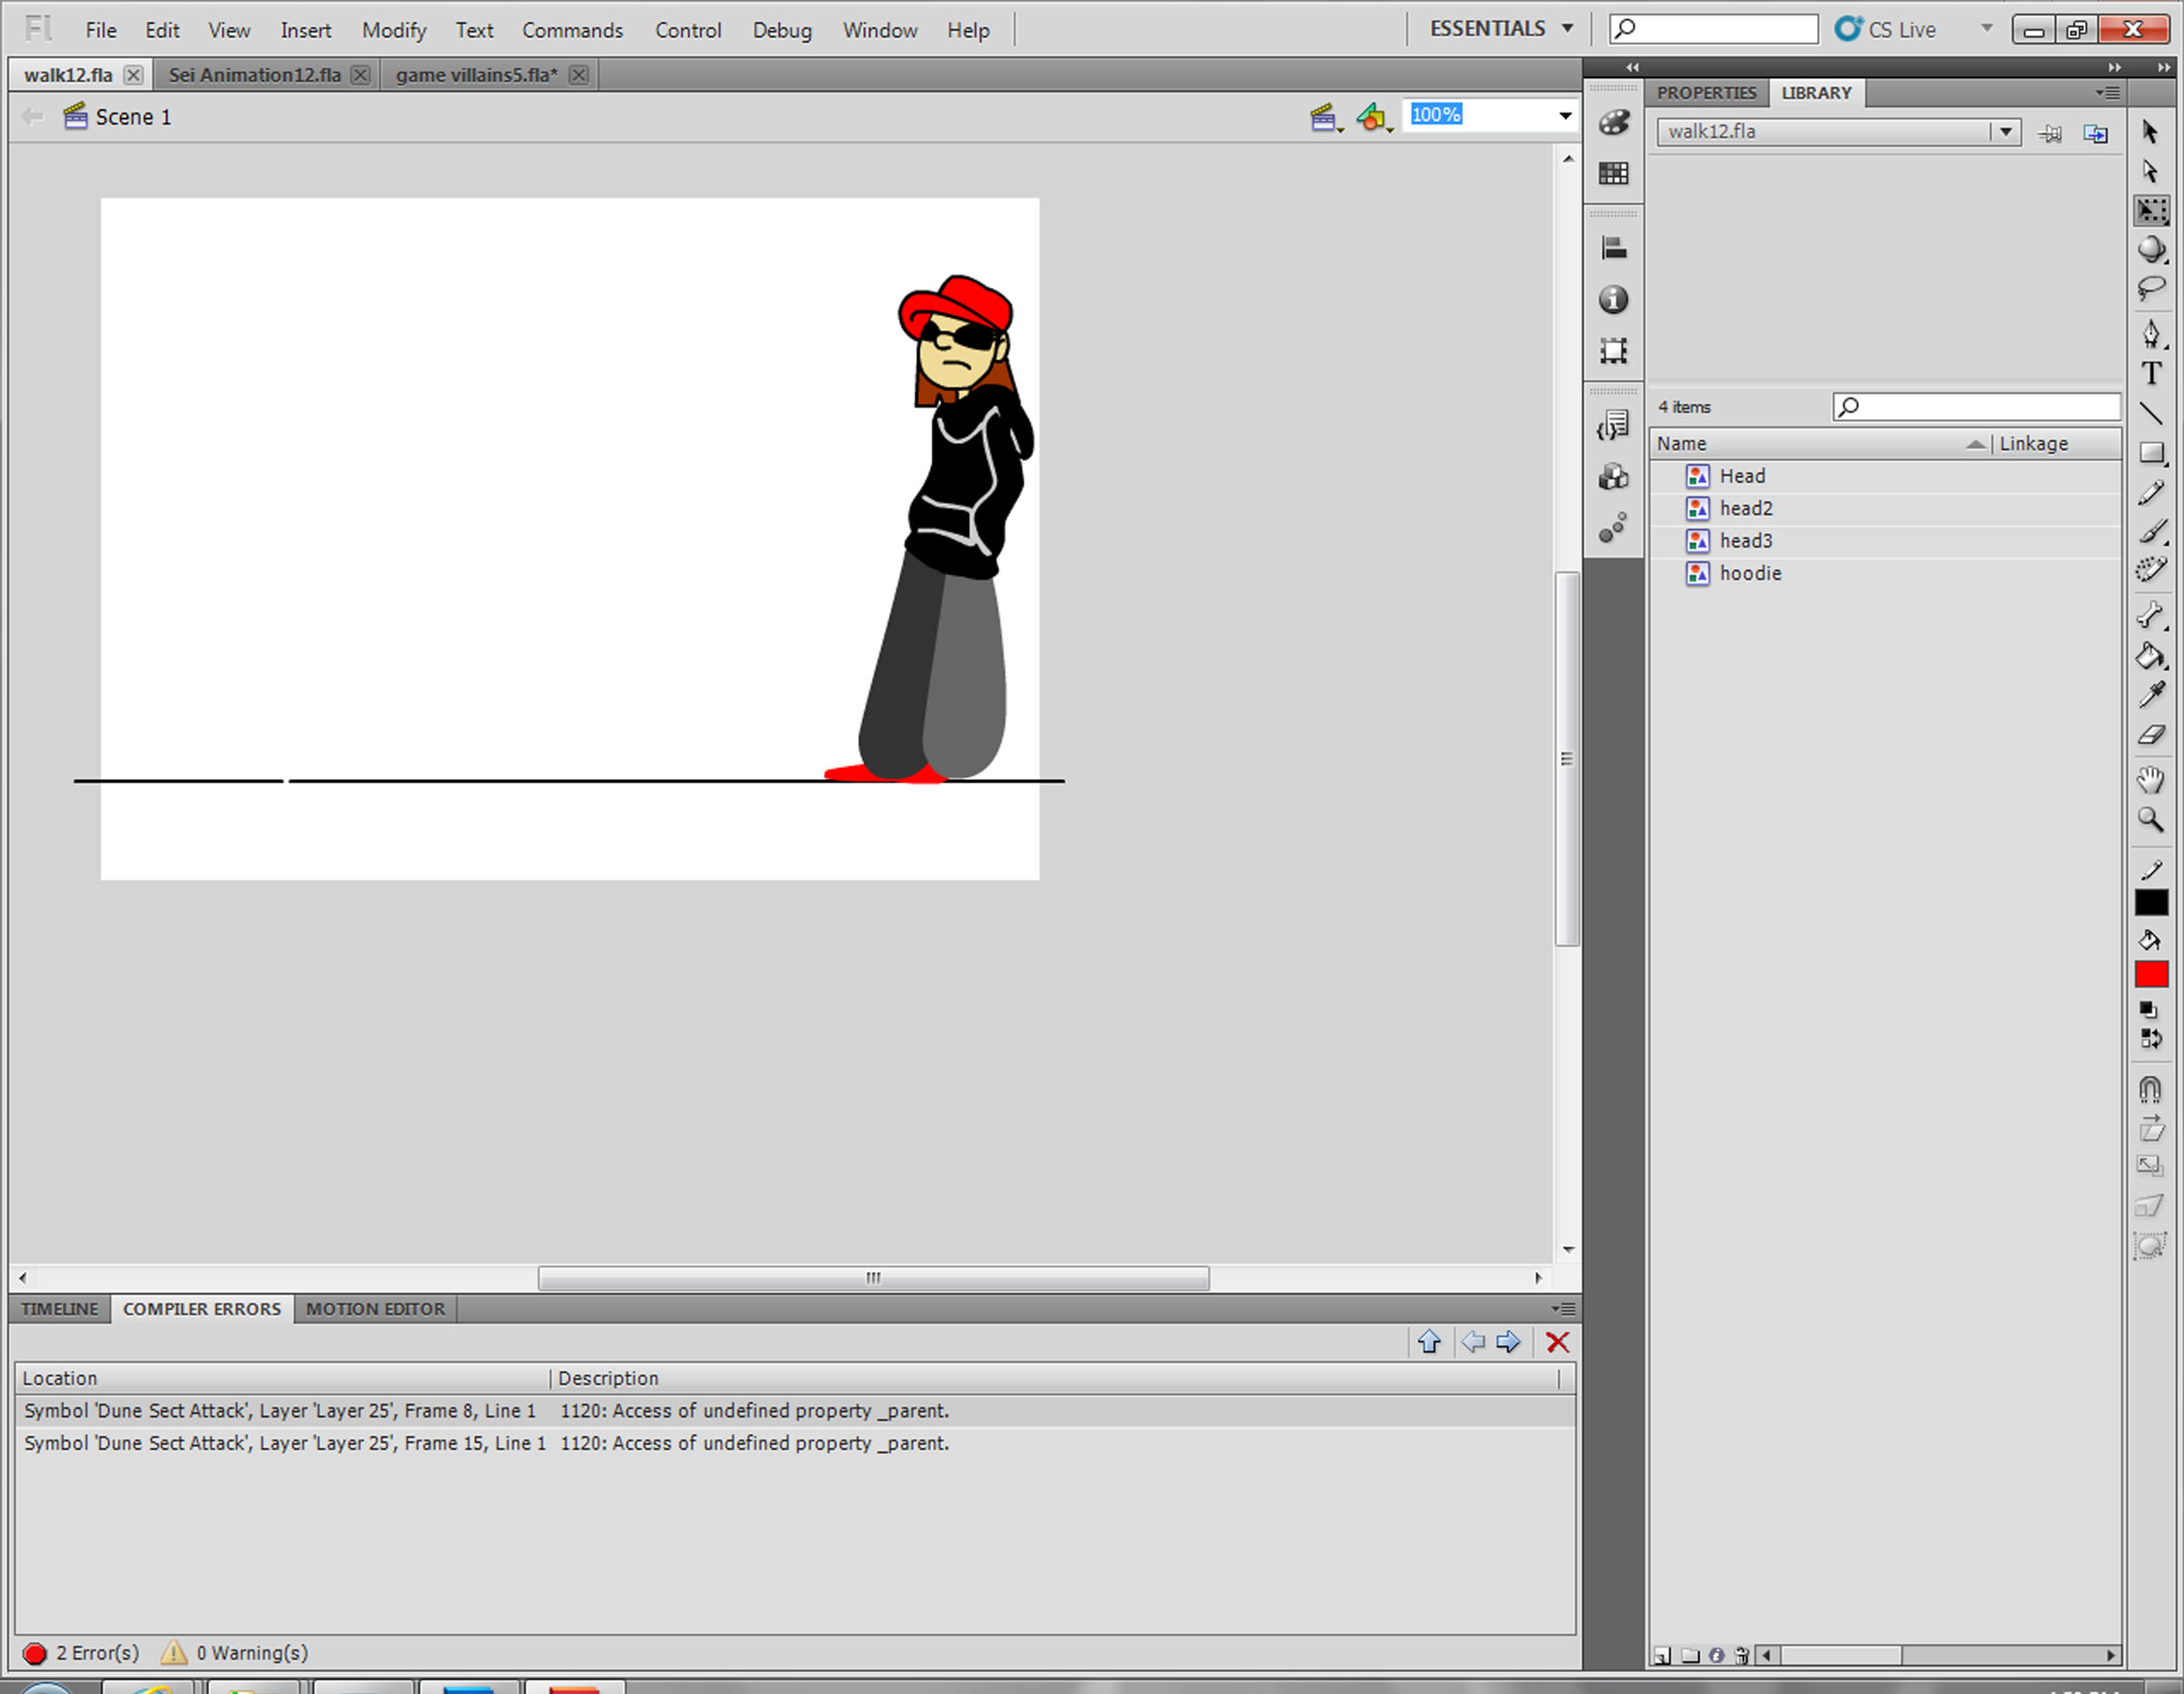Select the Zoom magnifier tool
The height and width of the screenshot is (1694, 2184).
pos(2150,820)
